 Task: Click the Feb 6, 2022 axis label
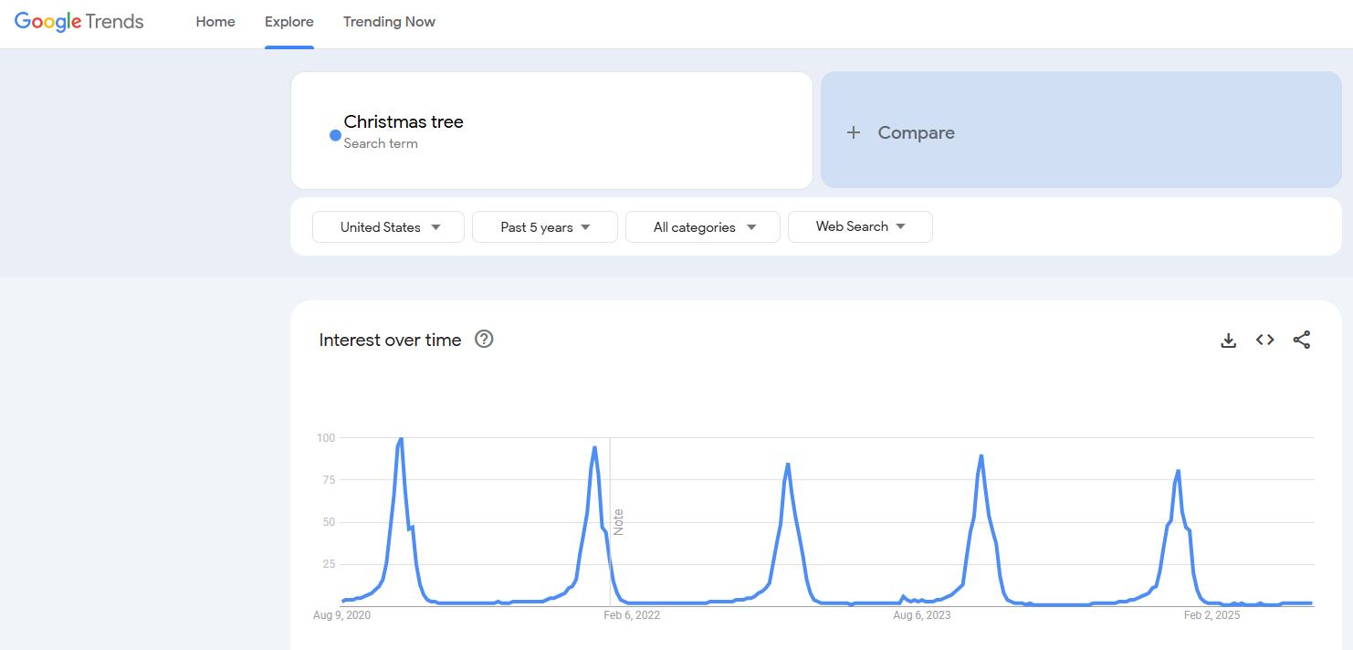633,614
